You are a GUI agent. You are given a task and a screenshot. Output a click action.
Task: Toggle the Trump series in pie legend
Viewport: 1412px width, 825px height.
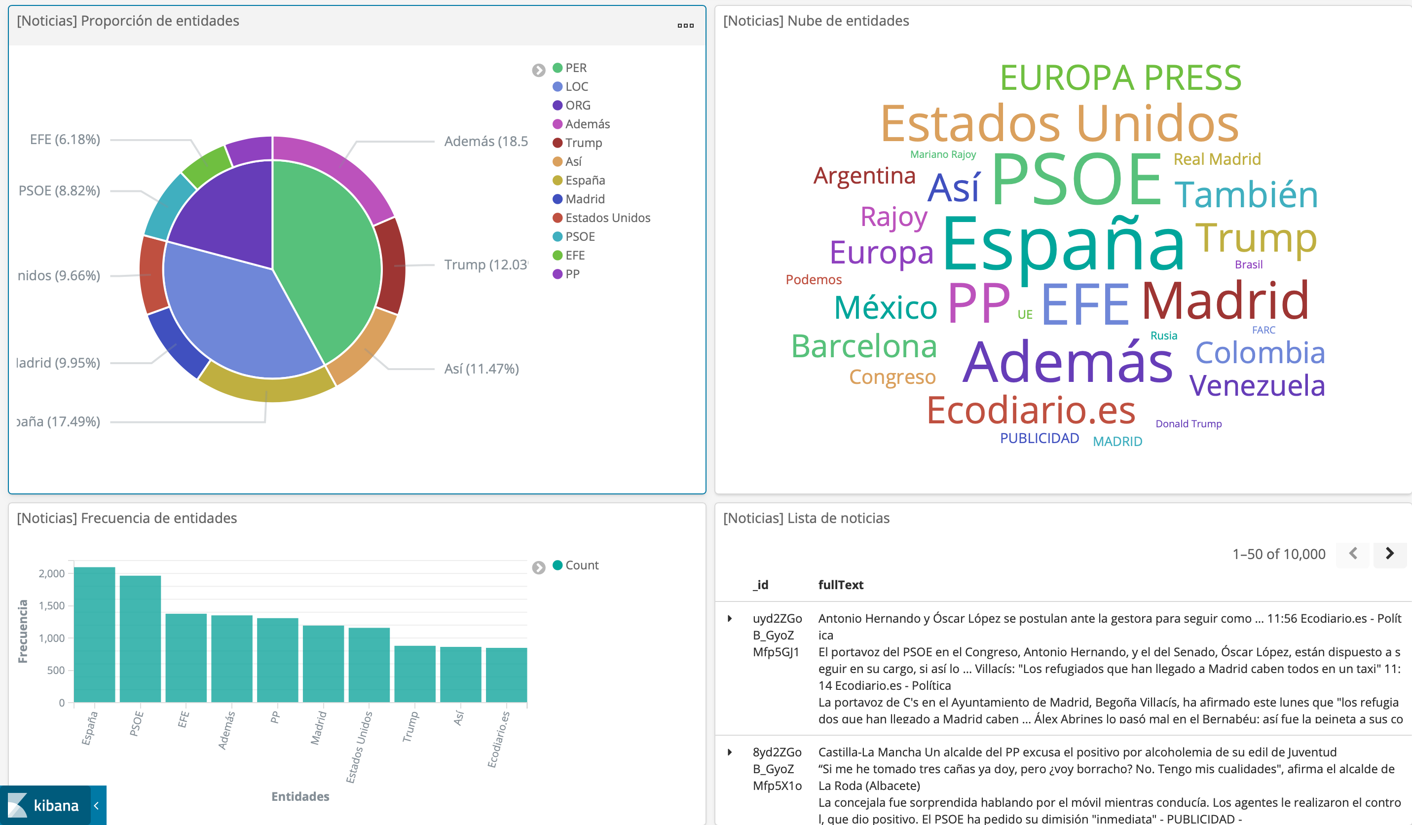[583, 143]
